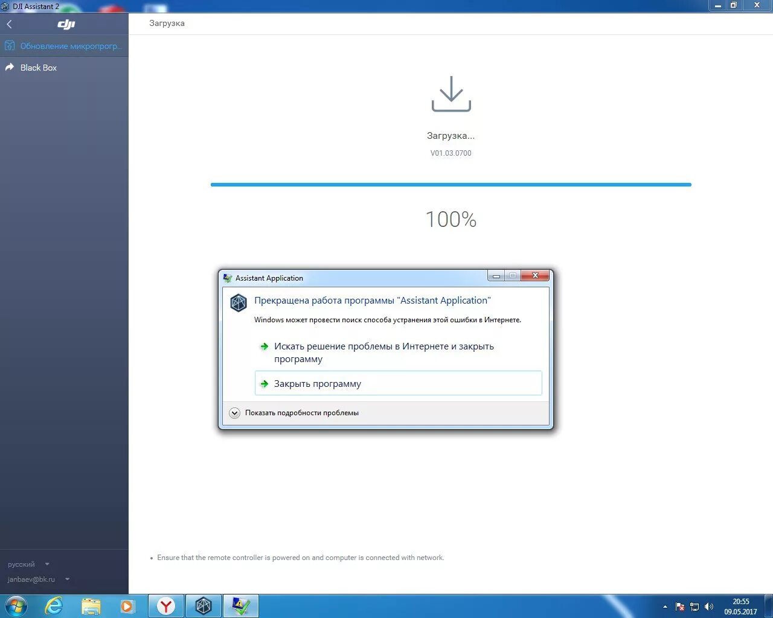Restore down the DJI Assistant 2 window
This screenshot has height=618, width=773.
click(x=734, y=5)
